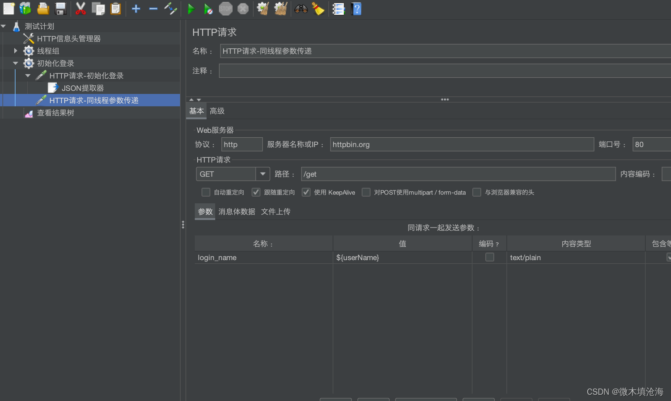
Task: Click the Paste clipboard icon
Action: tap(115, 8)
